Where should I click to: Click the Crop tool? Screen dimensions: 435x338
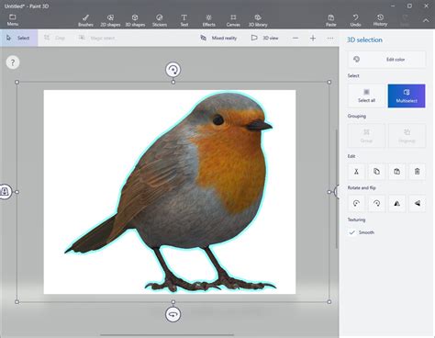(54, 38)
